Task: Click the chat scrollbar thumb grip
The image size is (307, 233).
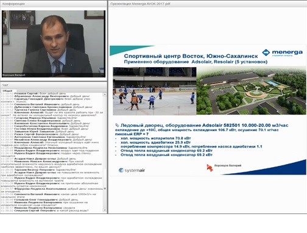Action: 105,188
